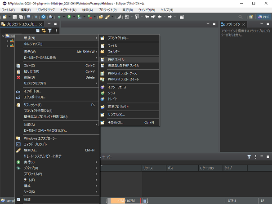Open dropdown arrow beside green Run button

[74, 17]
